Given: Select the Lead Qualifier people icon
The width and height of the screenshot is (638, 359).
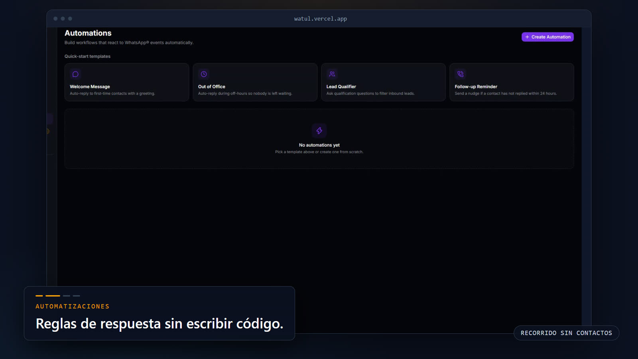Looking at the screenshot, I should (x=332, y=74).
